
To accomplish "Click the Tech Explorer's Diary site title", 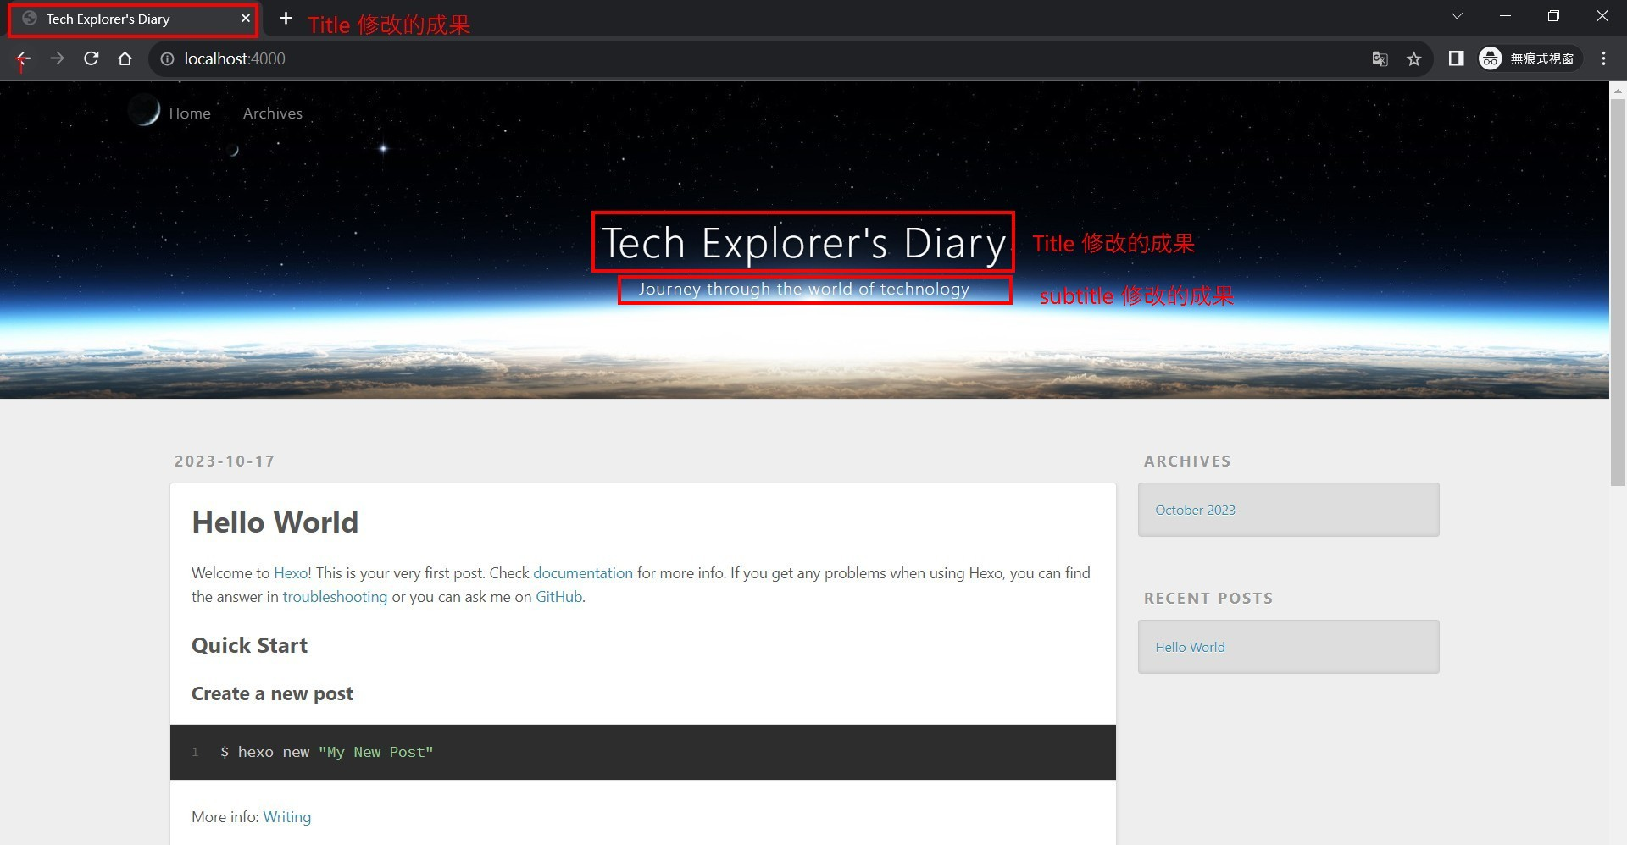I will point(803,242).
